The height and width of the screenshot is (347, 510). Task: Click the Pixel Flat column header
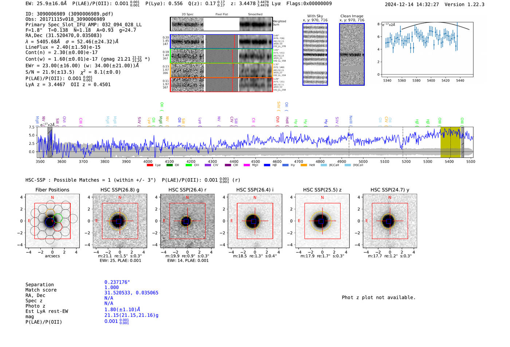[x=221, y=14]
